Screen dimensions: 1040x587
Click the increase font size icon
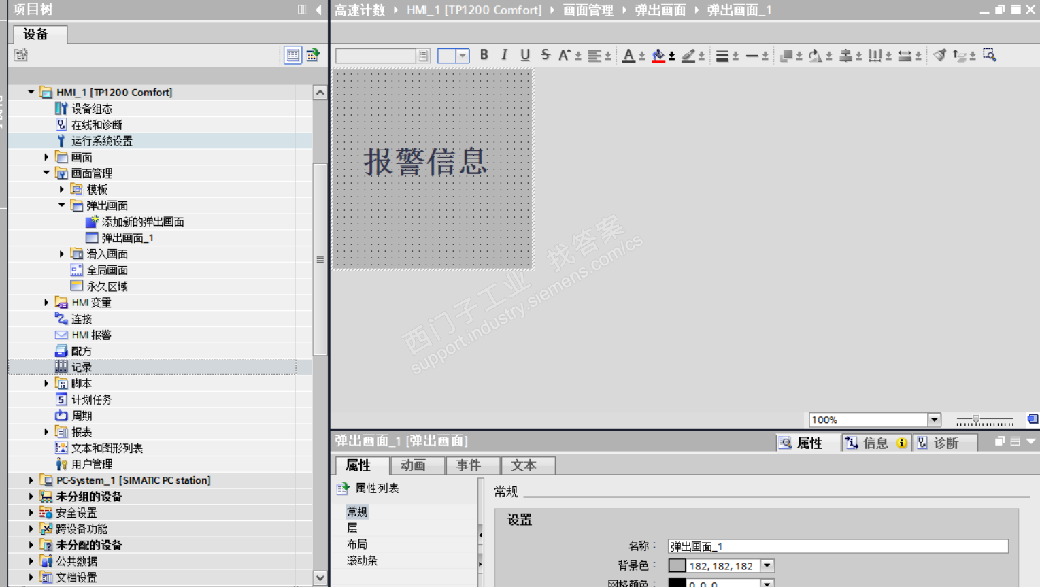pos(565,55)
